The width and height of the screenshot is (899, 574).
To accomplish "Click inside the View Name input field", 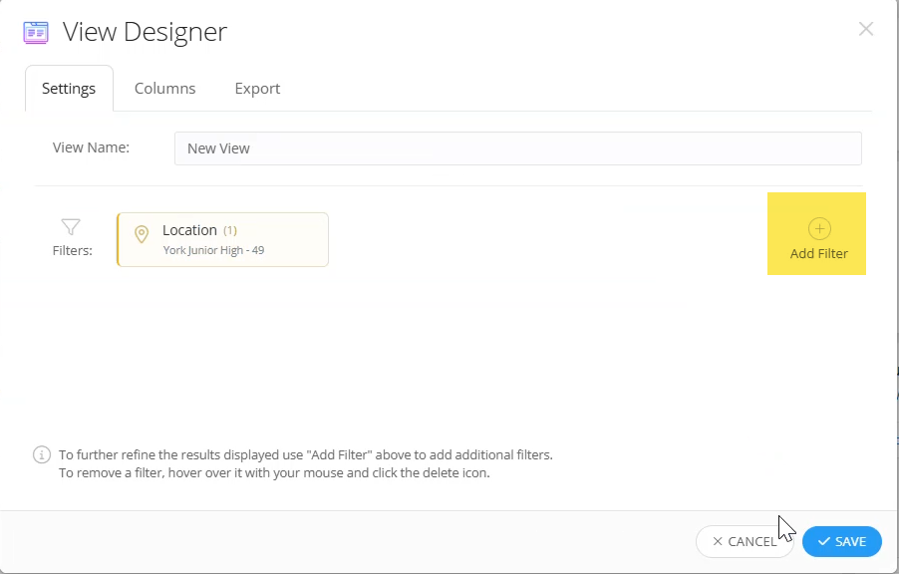I will pyautogui.click(x=518, y=147).
